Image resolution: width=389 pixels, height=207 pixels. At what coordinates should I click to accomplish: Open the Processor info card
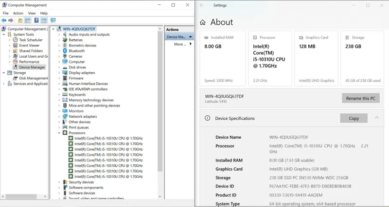(x=270, y=58)
